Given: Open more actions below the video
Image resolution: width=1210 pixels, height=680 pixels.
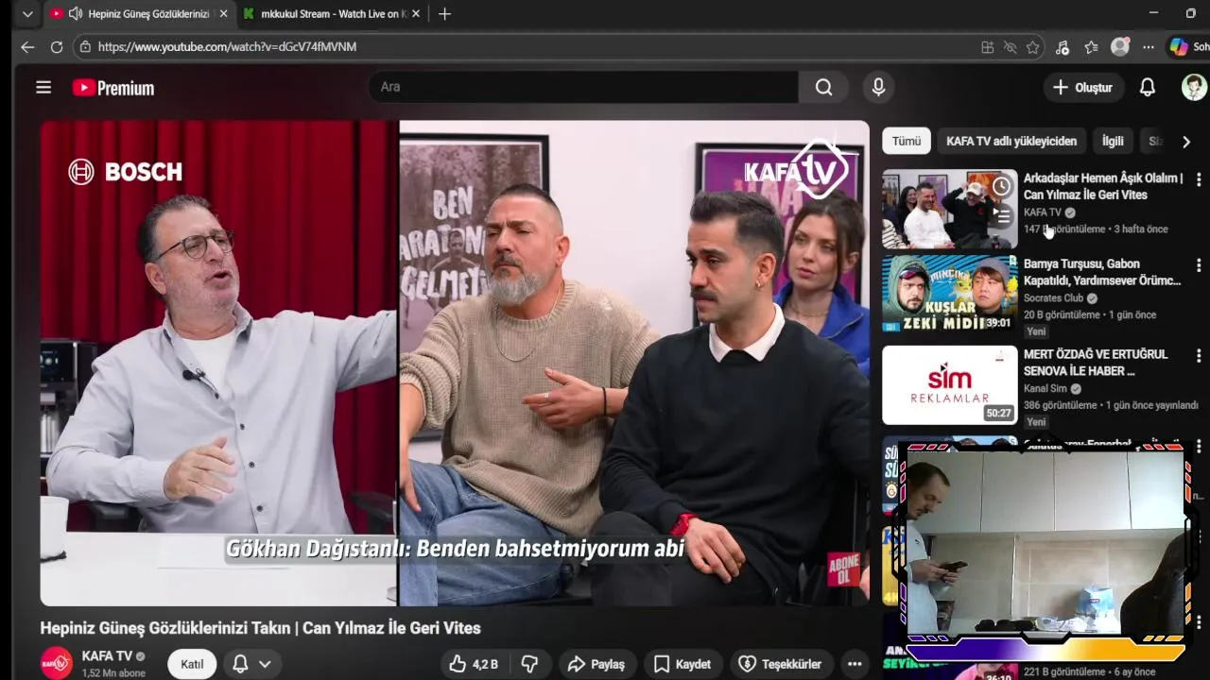Looking at the screenshot, I should (855, 664).
